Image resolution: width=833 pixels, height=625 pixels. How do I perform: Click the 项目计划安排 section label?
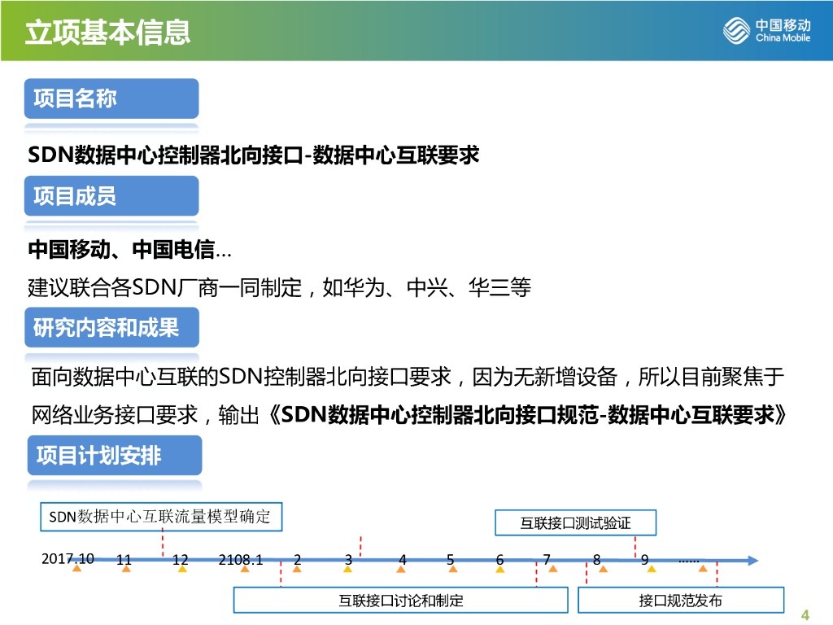(x=115, y=456)
